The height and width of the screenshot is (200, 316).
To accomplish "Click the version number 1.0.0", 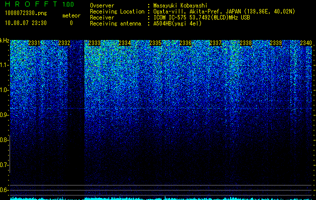I will coord(68,4).
